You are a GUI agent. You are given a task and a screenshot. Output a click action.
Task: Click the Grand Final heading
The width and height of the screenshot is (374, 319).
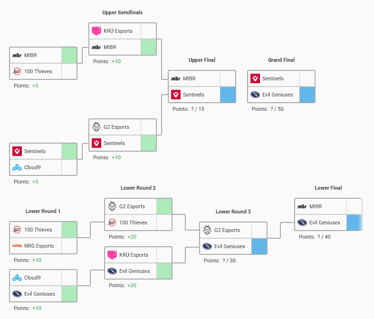click(x=281, y=60)
